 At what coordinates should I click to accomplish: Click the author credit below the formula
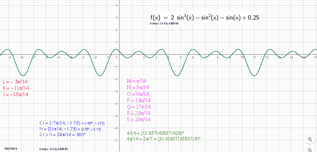(164, 23)
